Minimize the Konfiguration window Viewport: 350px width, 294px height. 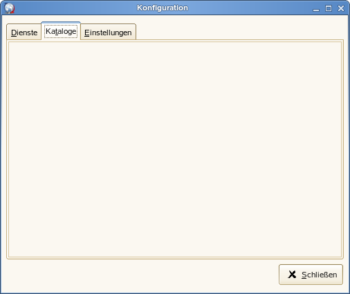316,9
